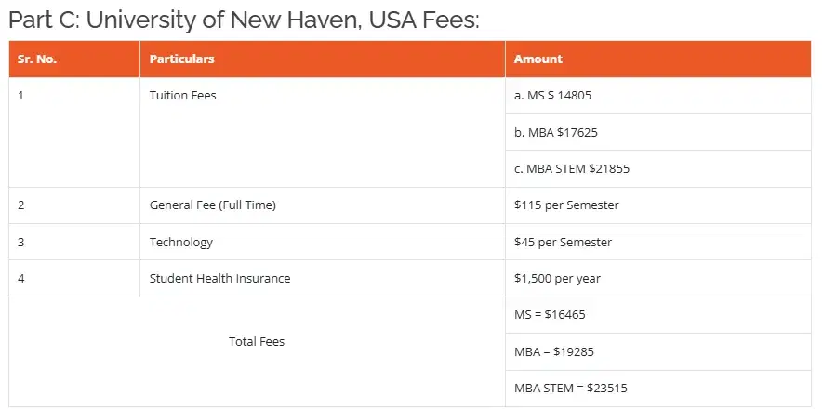The height and width of the screenshot is (409, 823).
Task: Click the Total Fees label
Action: [x=257, y=341]
